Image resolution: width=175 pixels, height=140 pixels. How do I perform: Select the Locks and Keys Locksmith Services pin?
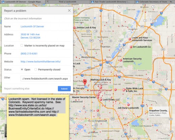(x=130, y=39)
